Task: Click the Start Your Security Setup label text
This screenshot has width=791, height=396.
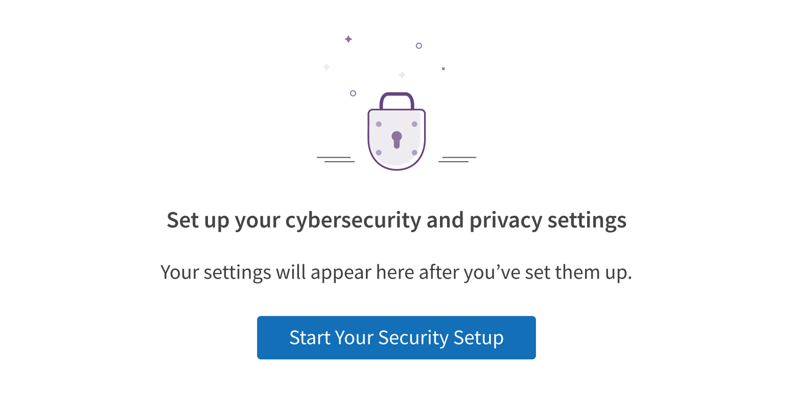Action: (x=396, y=337)
